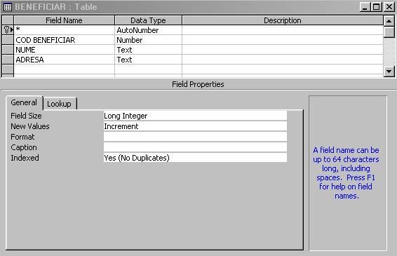Click the table icon in the title bar
This screenshot has width=397, height=256.
tap(8, 7)
